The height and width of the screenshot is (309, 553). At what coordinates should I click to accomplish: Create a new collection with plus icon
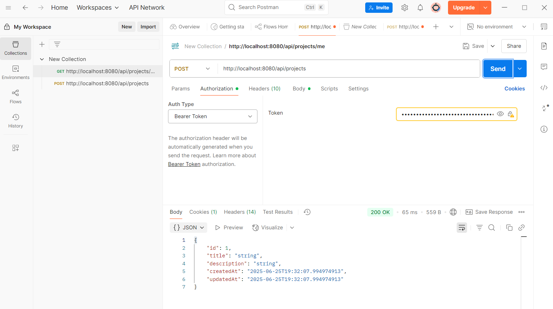(x=42, y=44)
